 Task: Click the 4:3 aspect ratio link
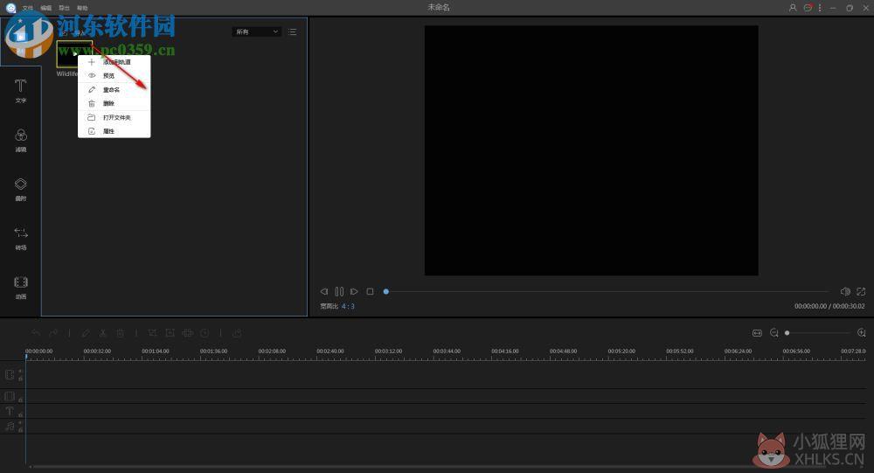pos(348,306)
